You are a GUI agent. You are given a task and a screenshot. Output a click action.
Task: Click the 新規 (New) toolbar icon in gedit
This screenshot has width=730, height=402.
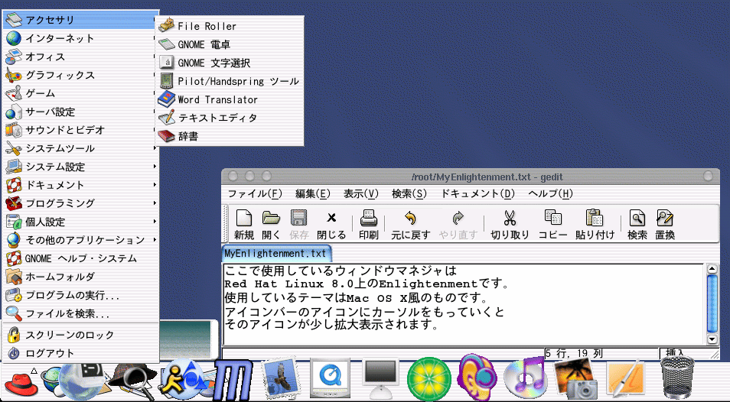[244, 218]
